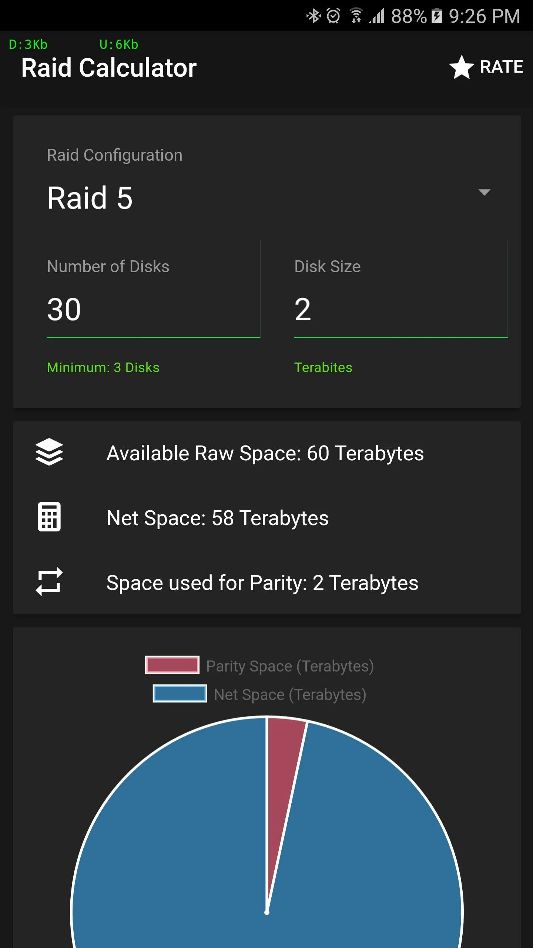The height and width of the screenshot is (948, 533).
Task: Click the repeat arrows icon beside Parity
Action: click(x=49, y=581)
